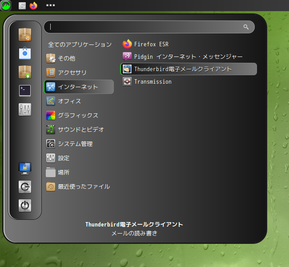
Task: Open 最近使ったファイル recent files
Action: 79,186
